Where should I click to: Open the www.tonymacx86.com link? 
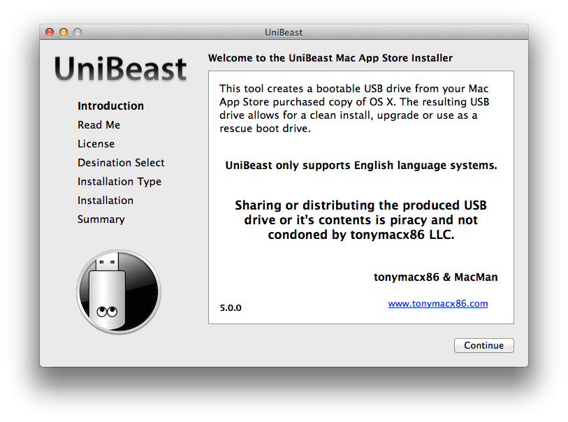437,303
